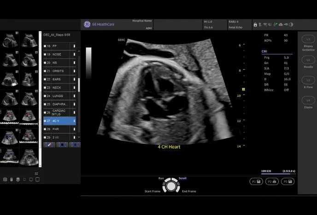The width and height of the screenshot is (317, 215).
Task: Select the 22 EARS protocol step
Action: (57, 79)
